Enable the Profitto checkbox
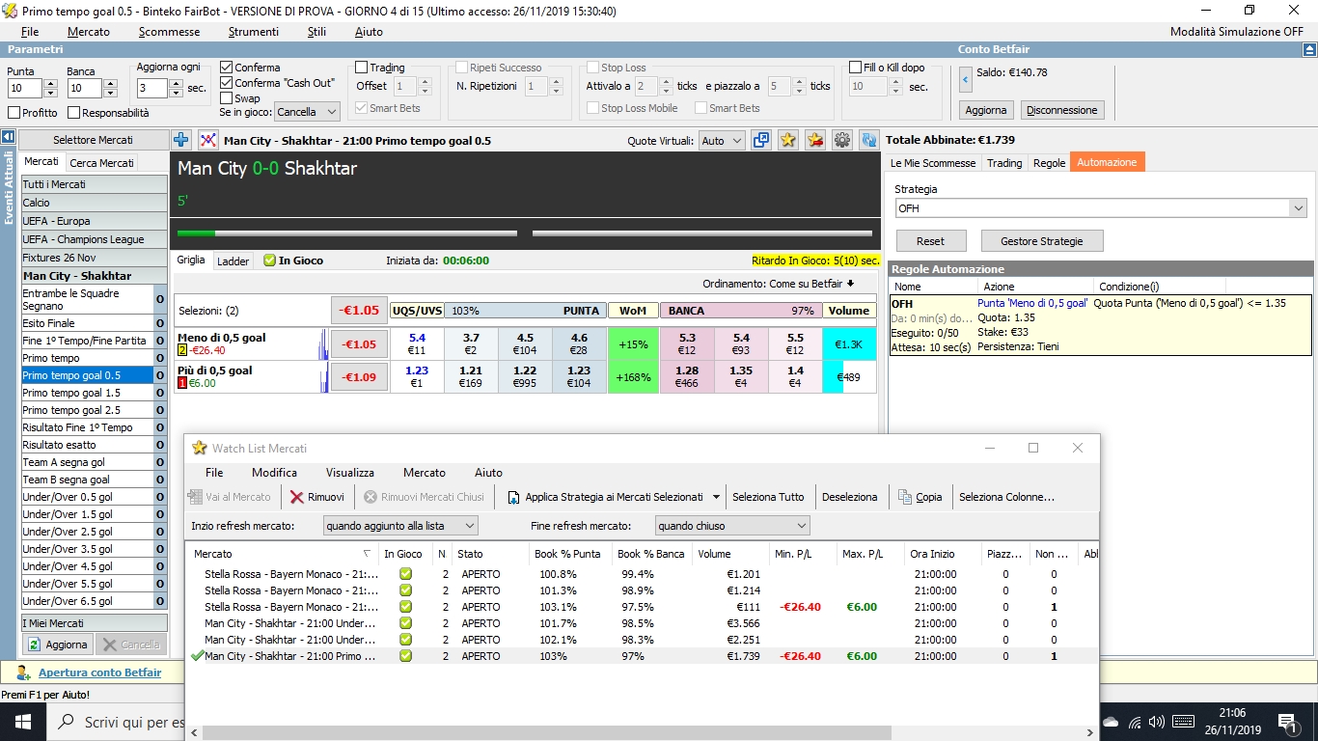The width and height of the screenshot is (1318, 741). (14, 113)
